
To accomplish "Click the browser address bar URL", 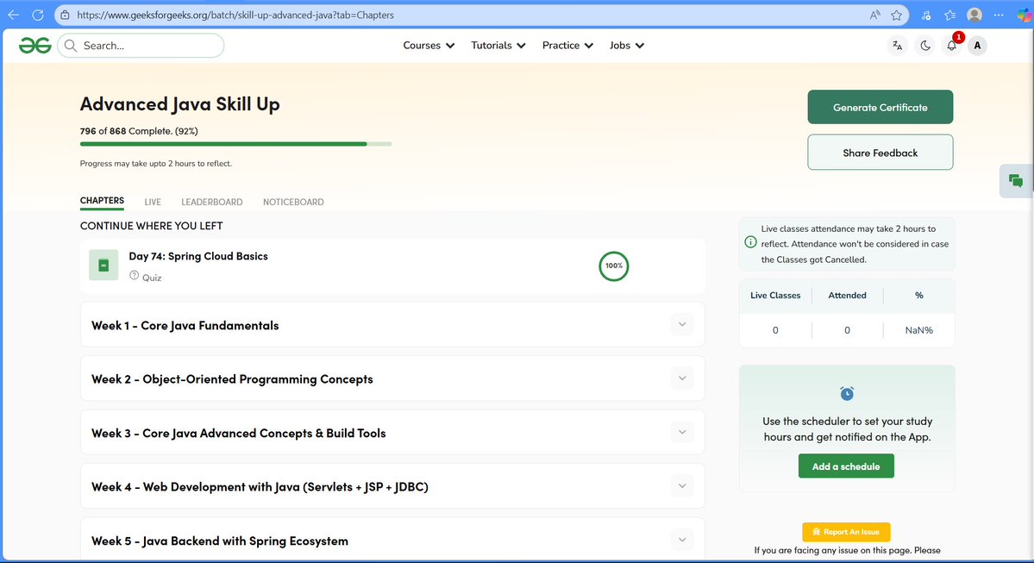I will pos(235,15).
